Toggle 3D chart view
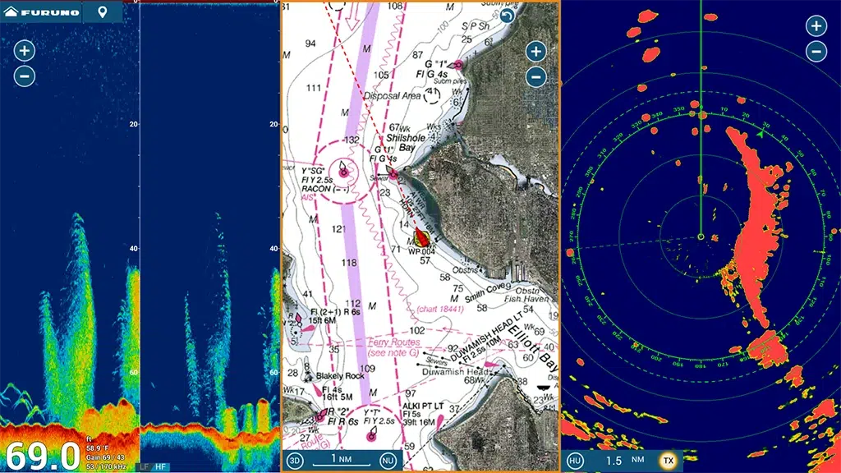The image size is (841, 473). click(x=295, y=461)
